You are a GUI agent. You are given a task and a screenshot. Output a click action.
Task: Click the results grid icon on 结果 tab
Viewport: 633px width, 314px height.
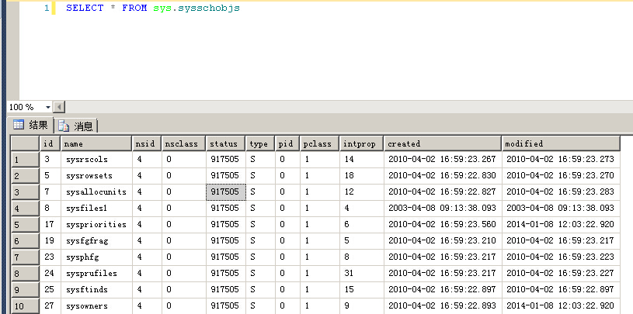click(x=18, y=125)
